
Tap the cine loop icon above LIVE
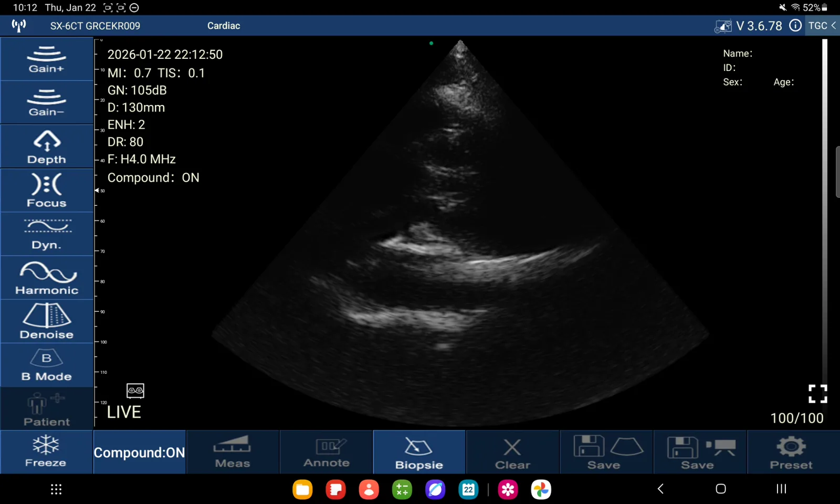135,391
